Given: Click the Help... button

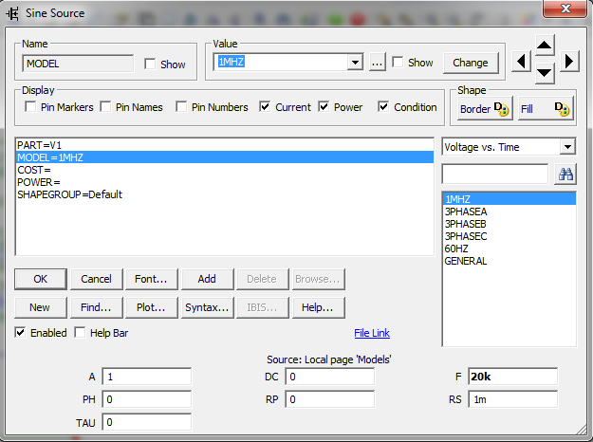Looking at the screenshot, I should point(318,307).
